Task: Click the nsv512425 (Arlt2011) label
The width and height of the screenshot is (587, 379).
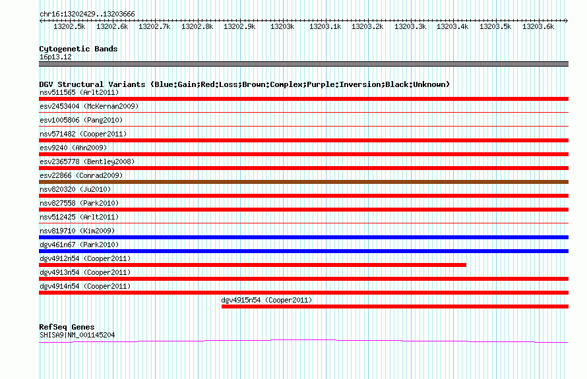Action: [79, 217]
